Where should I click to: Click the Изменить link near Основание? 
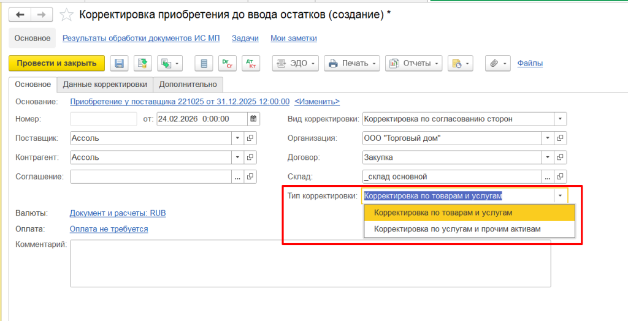click(x=316, y=102)
